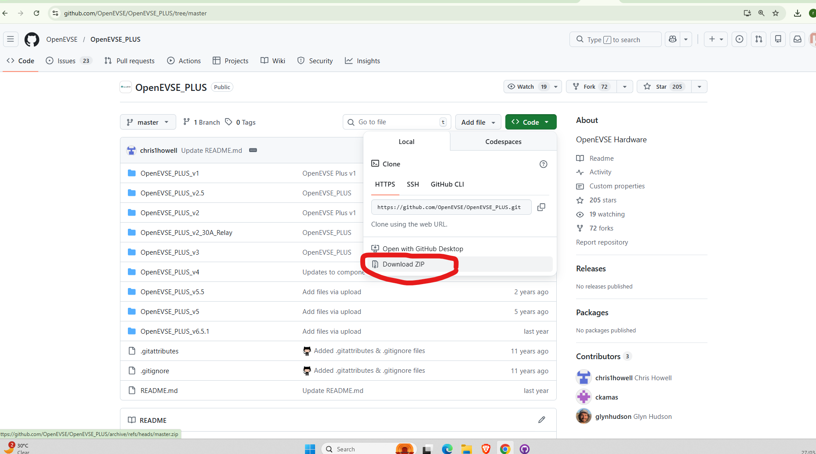
Task: Open notifications inbox icon
Action: click(x=797, y=40)
